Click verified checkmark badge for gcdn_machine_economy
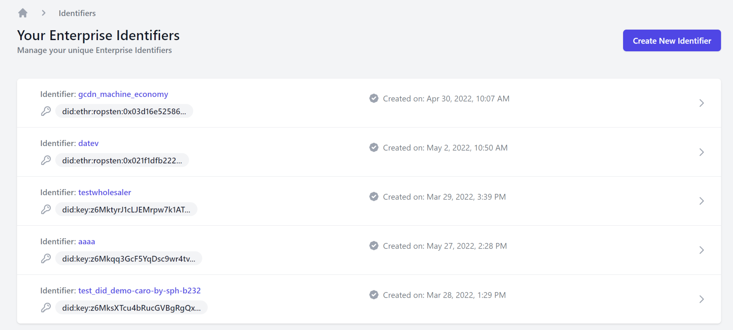733x330 pixels. tap(374, 98)
